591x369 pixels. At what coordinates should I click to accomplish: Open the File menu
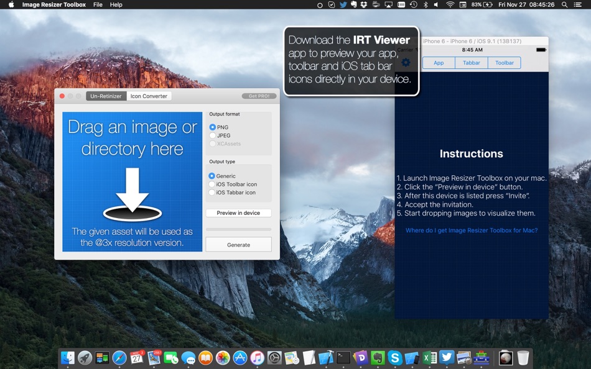[x=98, y=4]
